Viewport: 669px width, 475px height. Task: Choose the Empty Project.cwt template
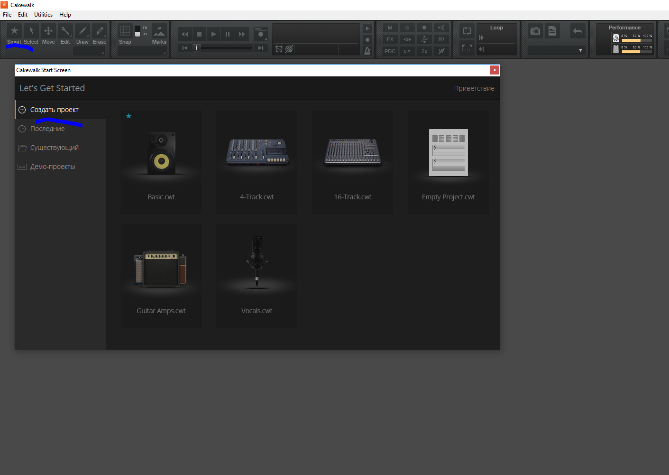(449, 162)
